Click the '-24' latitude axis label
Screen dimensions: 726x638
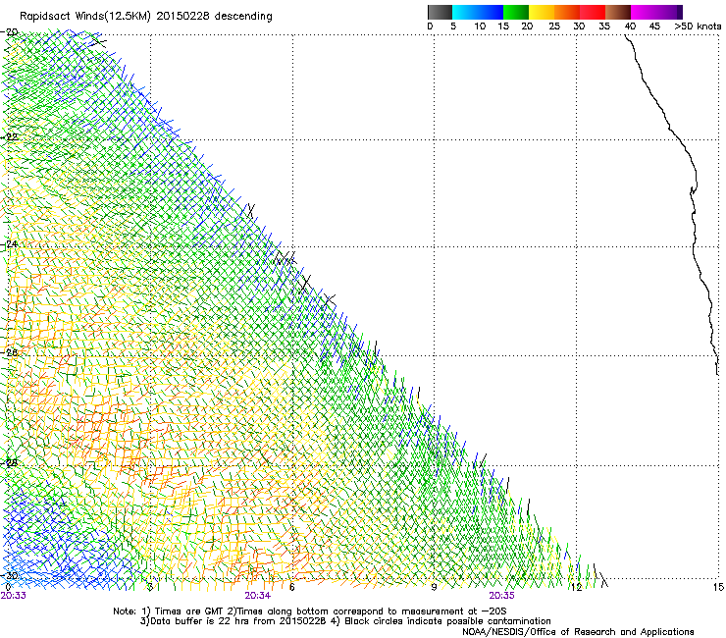(10, 244)
